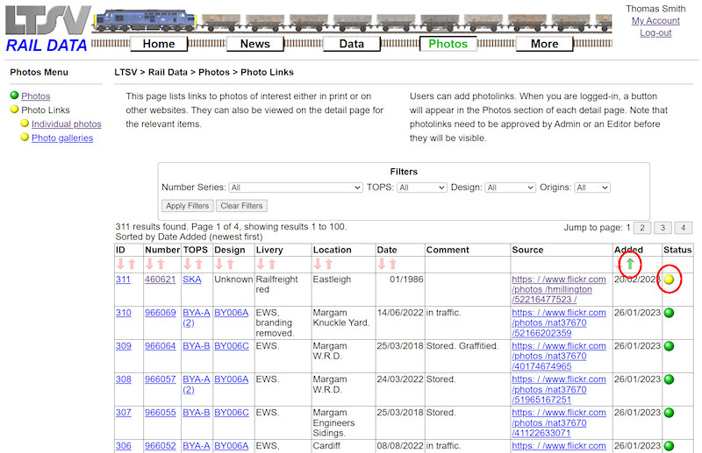
Task: Sort ID column descending arrow
Action: click(x=120, y=264)
